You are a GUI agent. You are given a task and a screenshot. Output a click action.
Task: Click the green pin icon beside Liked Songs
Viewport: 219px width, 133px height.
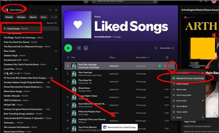[5, 29]
